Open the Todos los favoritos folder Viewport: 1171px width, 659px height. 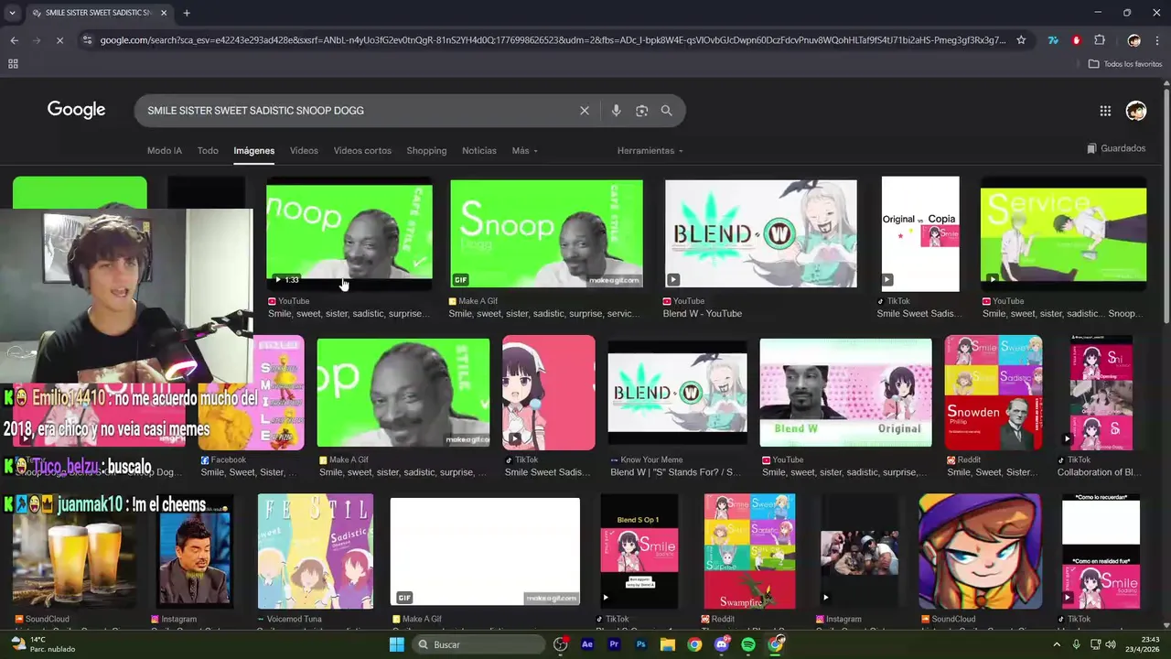(x=1124, y=64)
